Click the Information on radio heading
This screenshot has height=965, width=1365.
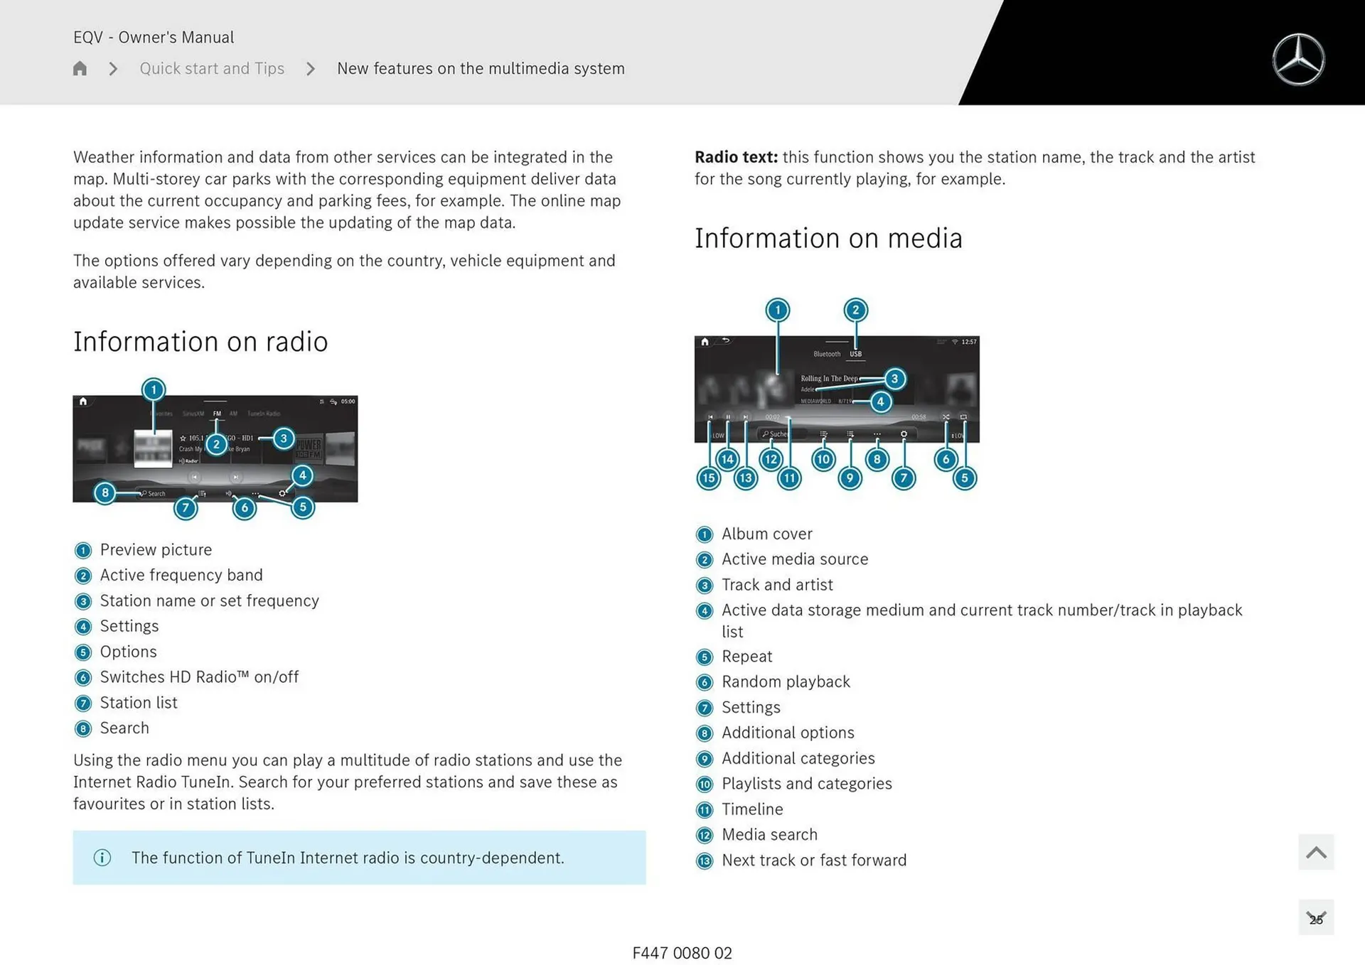[200, 342]
